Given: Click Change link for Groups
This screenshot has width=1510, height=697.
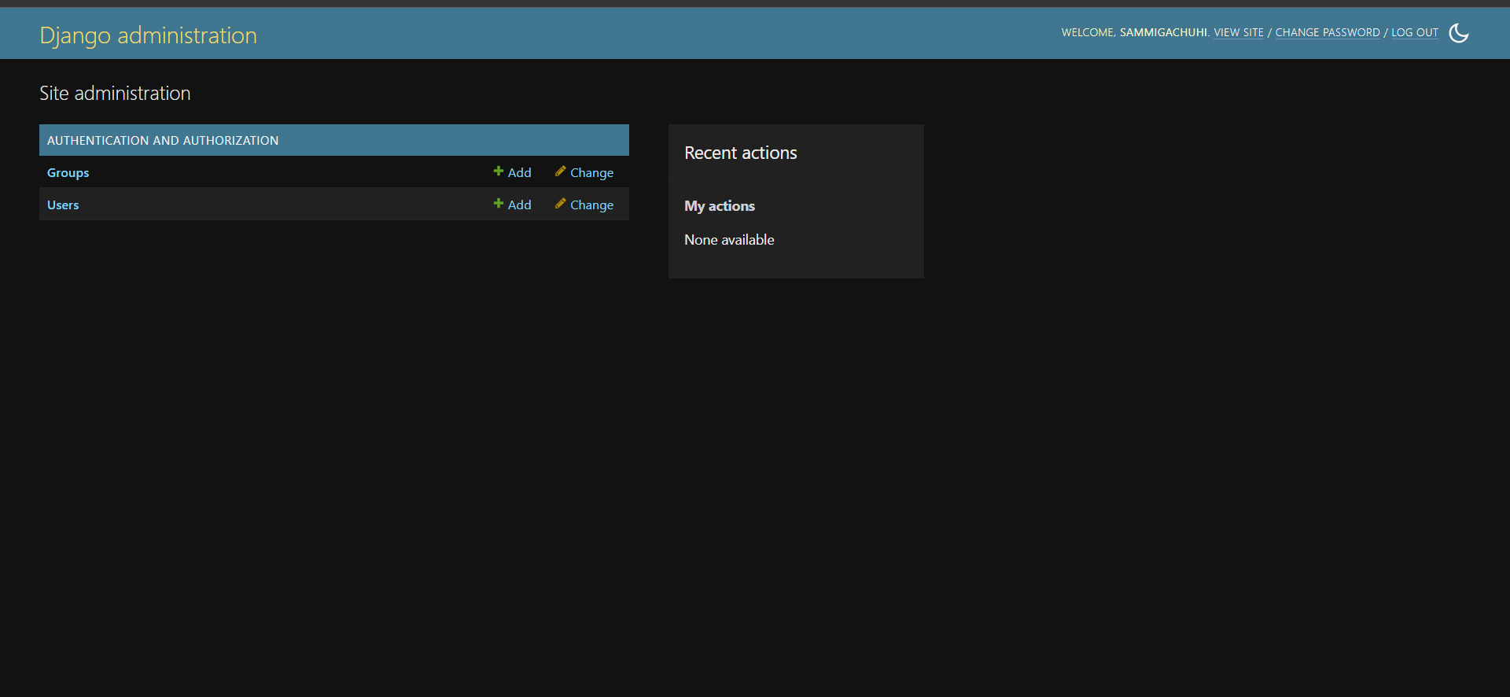Looking at the screenshot, I should pyautogui.click(x=591, y=173).
